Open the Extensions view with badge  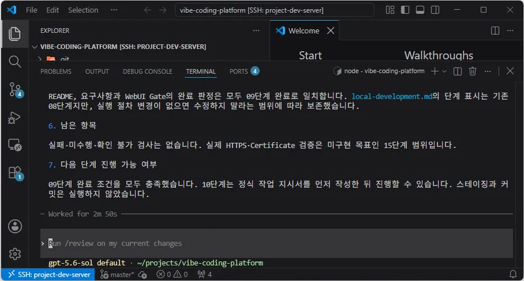point(15,173)
